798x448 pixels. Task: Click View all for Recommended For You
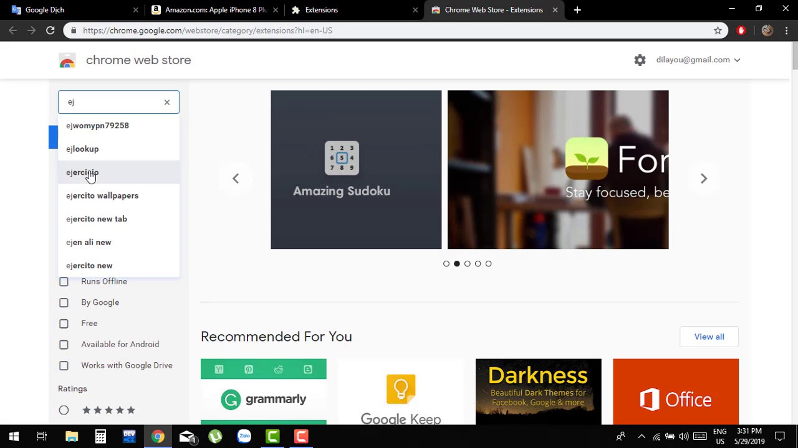tap(709, 337)
